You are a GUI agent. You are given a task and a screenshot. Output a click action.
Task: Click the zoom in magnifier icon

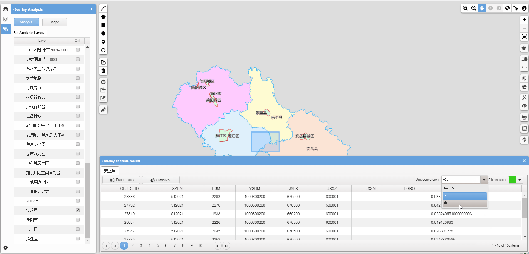pyautogui.click(x=465, y=8)
